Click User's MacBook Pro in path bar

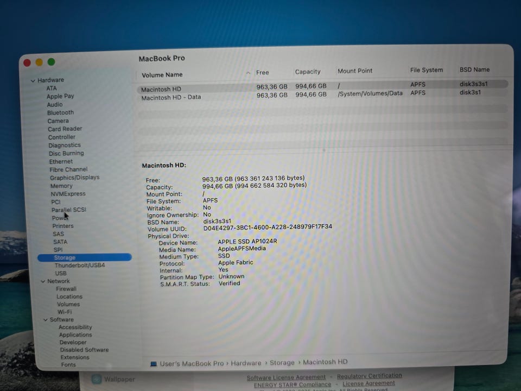coord(192,363)
